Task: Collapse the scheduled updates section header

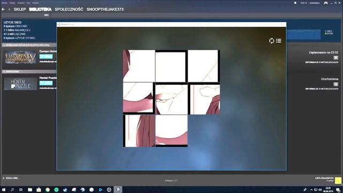Action: tap(29, 45)
